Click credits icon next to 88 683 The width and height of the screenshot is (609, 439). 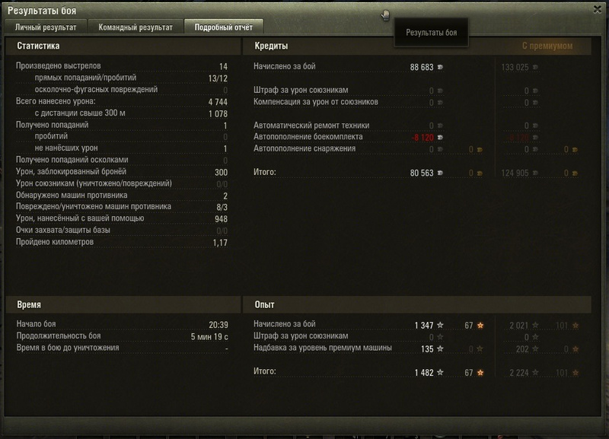(440, 67)
